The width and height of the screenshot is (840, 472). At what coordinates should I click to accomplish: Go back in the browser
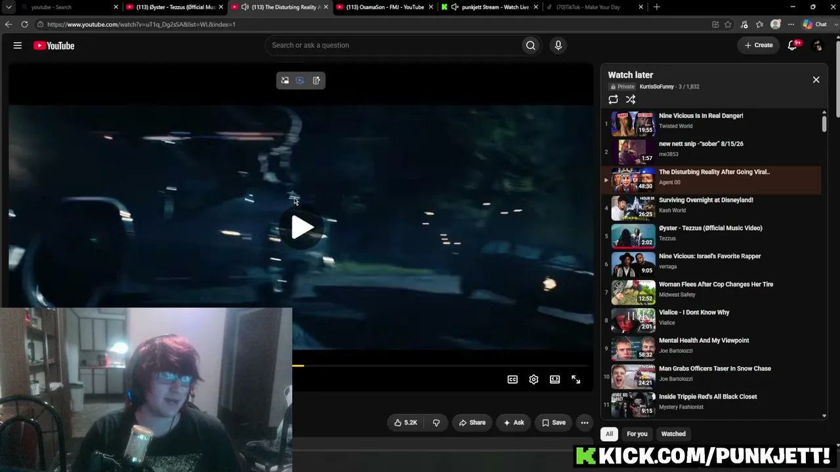click(x=9, y=24)
